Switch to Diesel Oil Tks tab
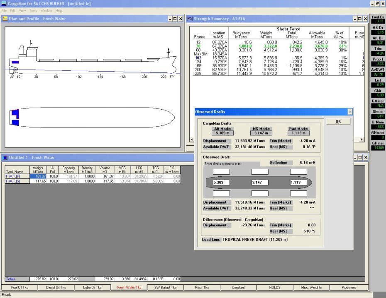This screenshot has height=298, width=386. click(56, 287)
